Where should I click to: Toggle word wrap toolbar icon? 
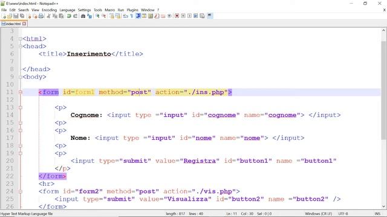pos(125,16)
